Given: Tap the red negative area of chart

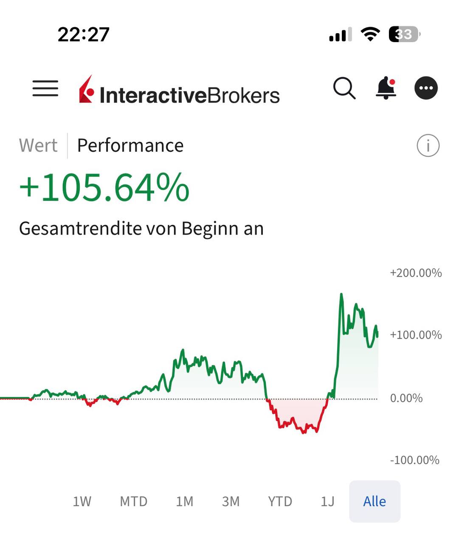Looking at the screenshot, I should [x=297, y=414].
